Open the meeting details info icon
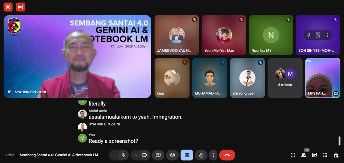This screenshot has width=344, height=163. coord(293,155)
